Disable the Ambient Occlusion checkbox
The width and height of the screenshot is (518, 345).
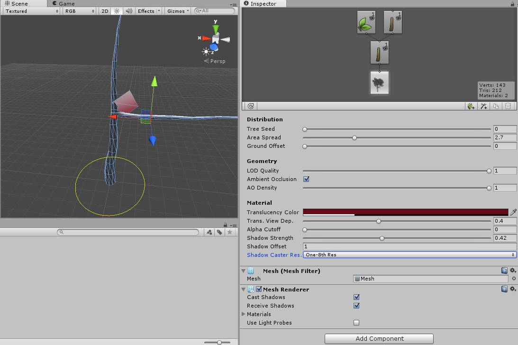[x=306, y=179]
